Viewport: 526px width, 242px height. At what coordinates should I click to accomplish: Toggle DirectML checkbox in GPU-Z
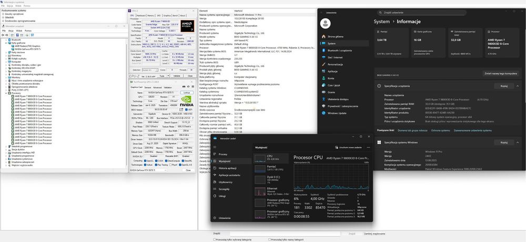[183, 161]
